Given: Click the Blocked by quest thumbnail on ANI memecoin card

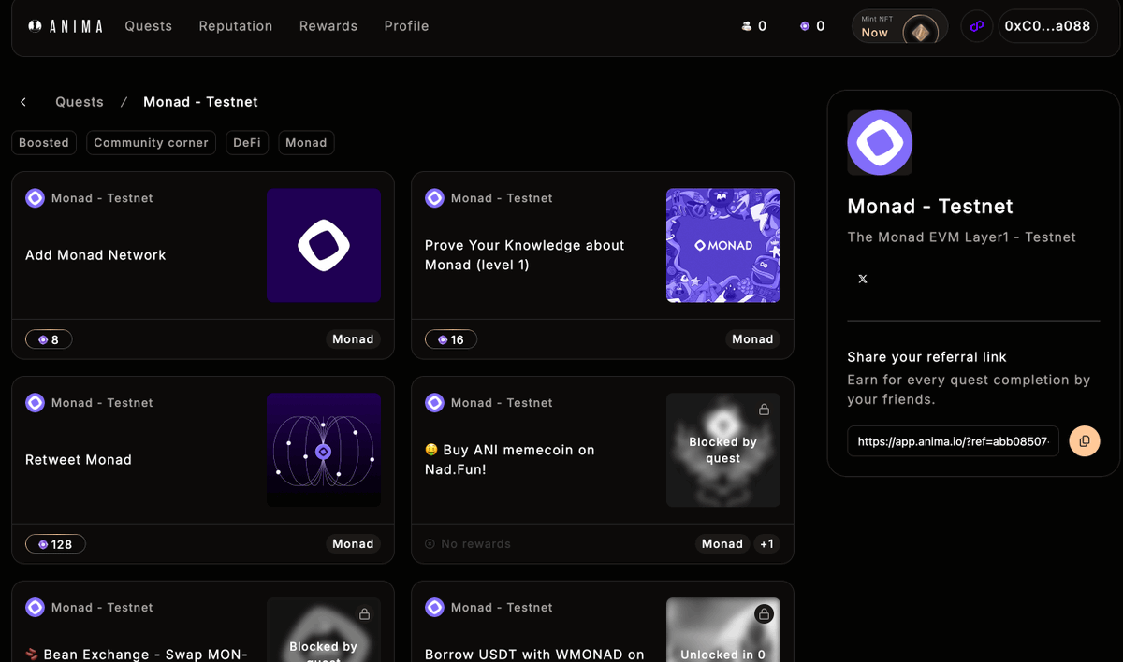Looking at the screenshot, I should pyautogui.click(x=723, y=451).
